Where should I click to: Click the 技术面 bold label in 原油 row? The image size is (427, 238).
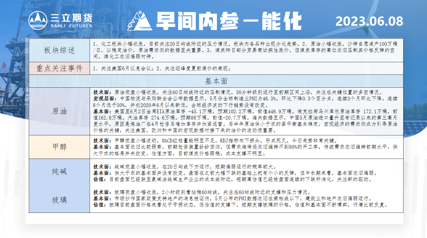tap(102, 92)
